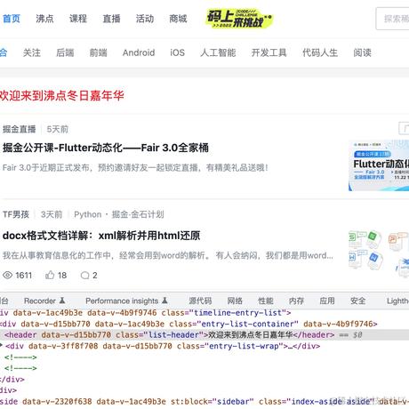Select the Android category tab
This screenshot has height=409, width=409.
click(139, 52)
